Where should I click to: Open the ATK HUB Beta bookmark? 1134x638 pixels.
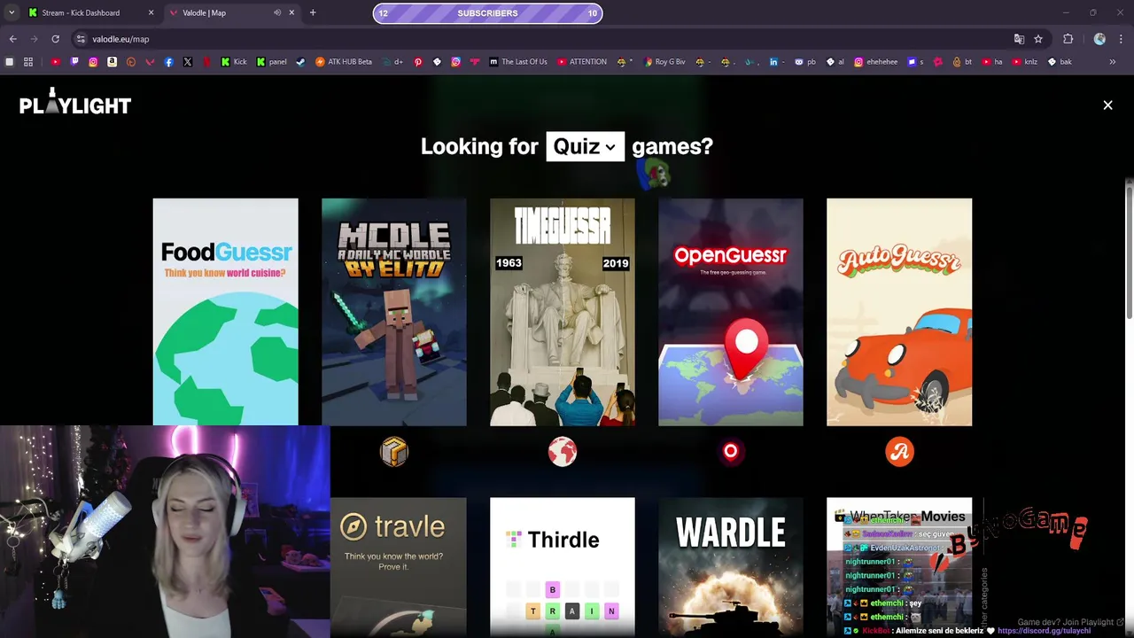pos(344,62)
